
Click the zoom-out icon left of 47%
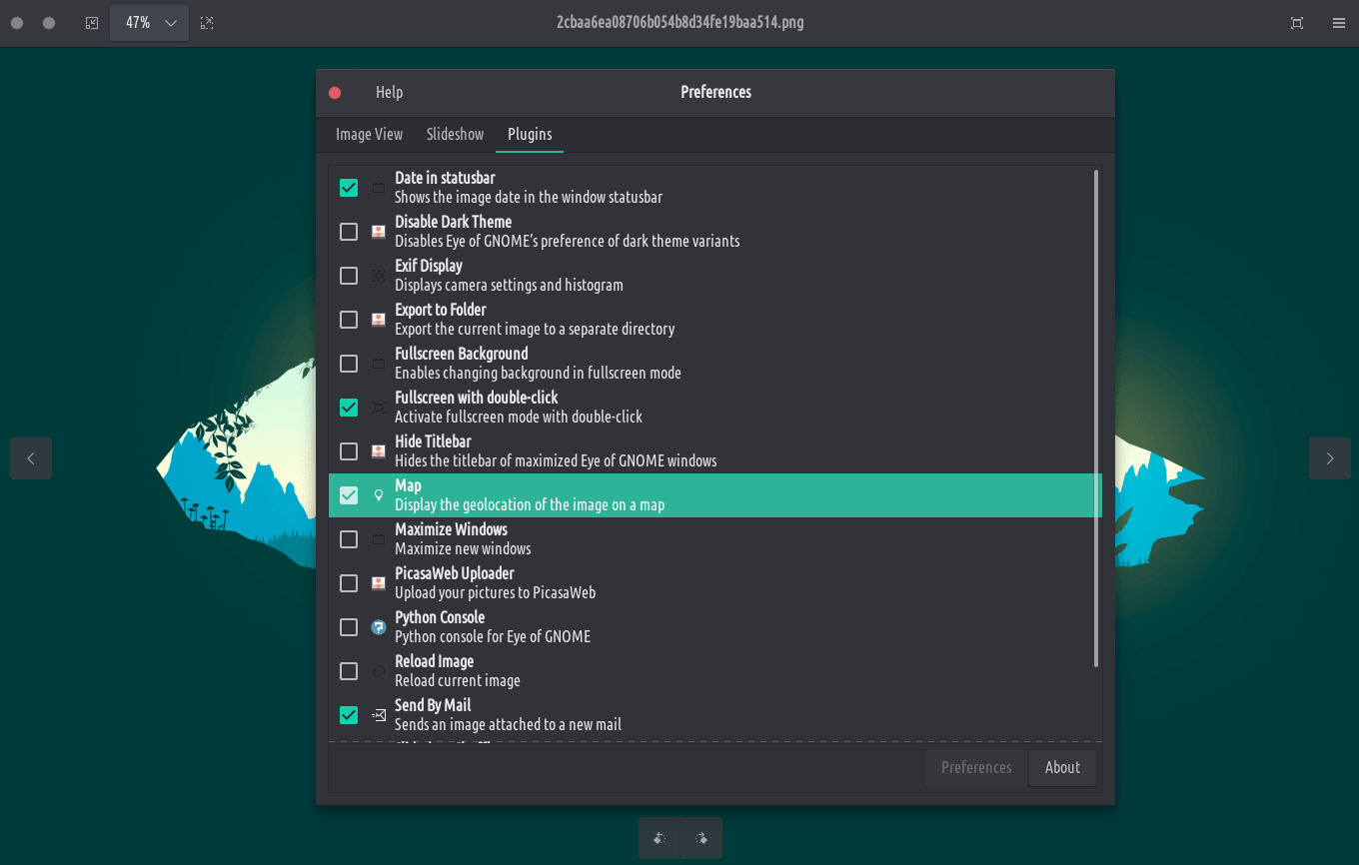click(92, 23)
